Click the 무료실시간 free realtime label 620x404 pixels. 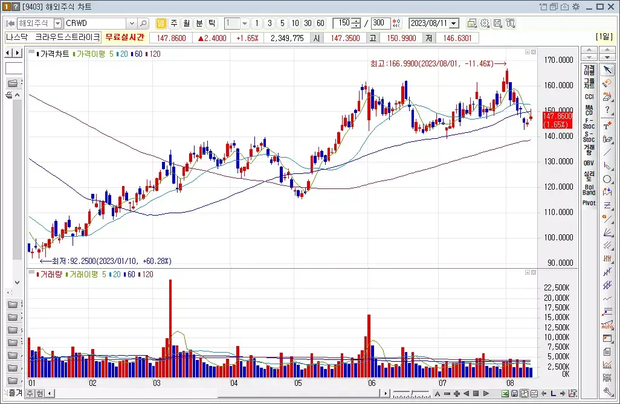[125, 37]
